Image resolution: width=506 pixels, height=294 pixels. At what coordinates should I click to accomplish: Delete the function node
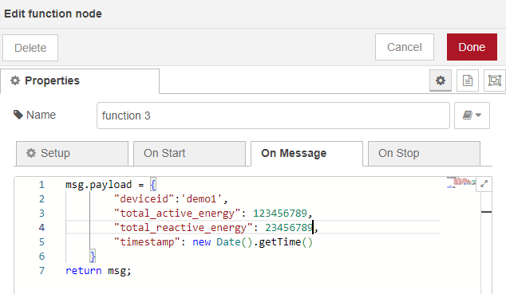(30, 48)
